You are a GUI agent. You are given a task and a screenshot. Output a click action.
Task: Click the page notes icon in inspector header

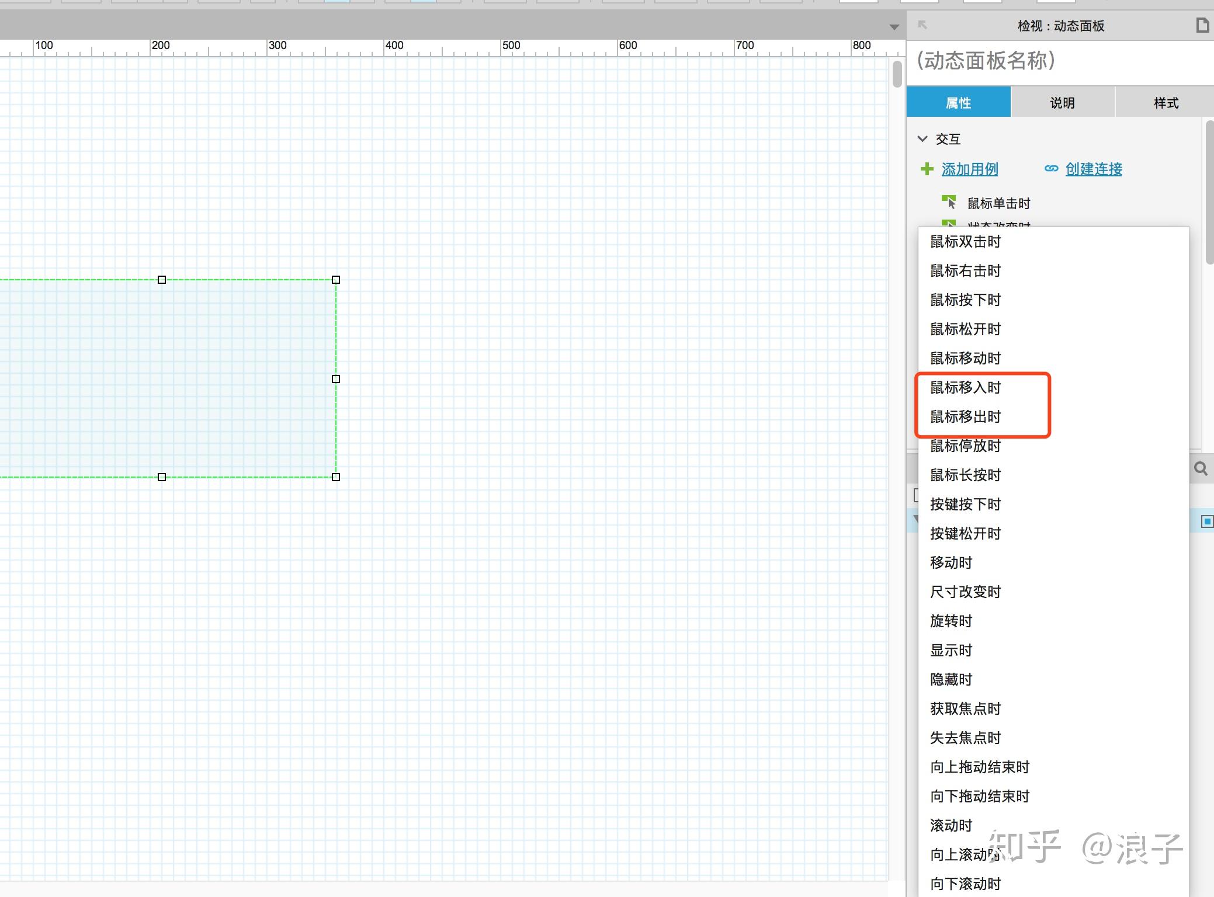[1202, 26]
